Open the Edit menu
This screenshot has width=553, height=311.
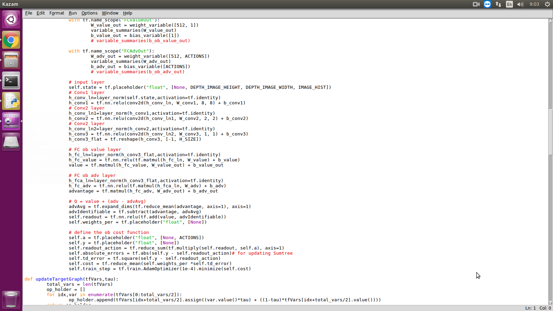pos(41,13)
